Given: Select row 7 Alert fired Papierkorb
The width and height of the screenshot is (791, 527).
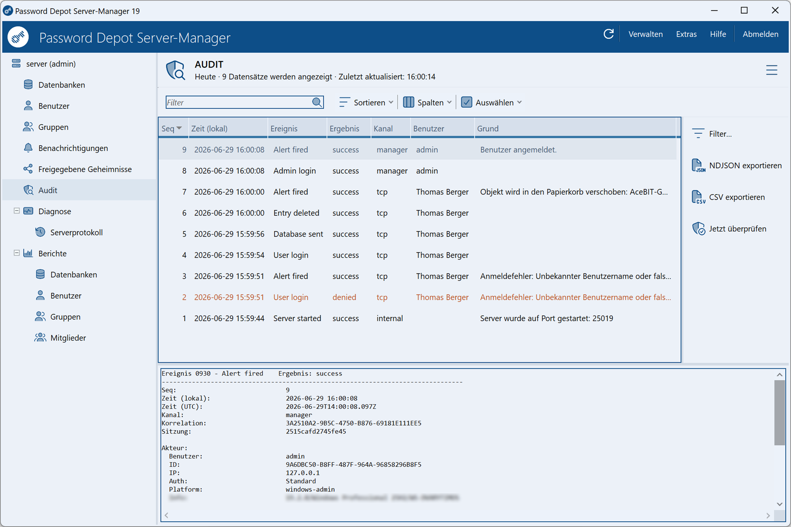Looking at the screenshot, I should [x=417, y=191].
